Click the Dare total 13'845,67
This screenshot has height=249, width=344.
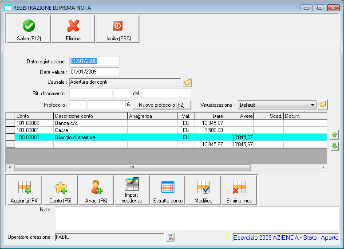pyautogui.click(x=209, y=144)
